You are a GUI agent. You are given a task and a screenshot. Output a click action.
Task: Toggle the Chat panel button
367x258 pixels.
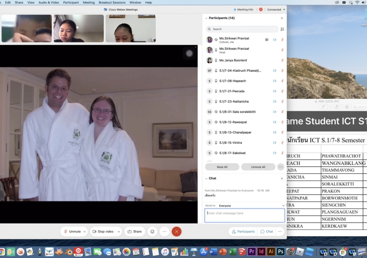coord(267,232)
